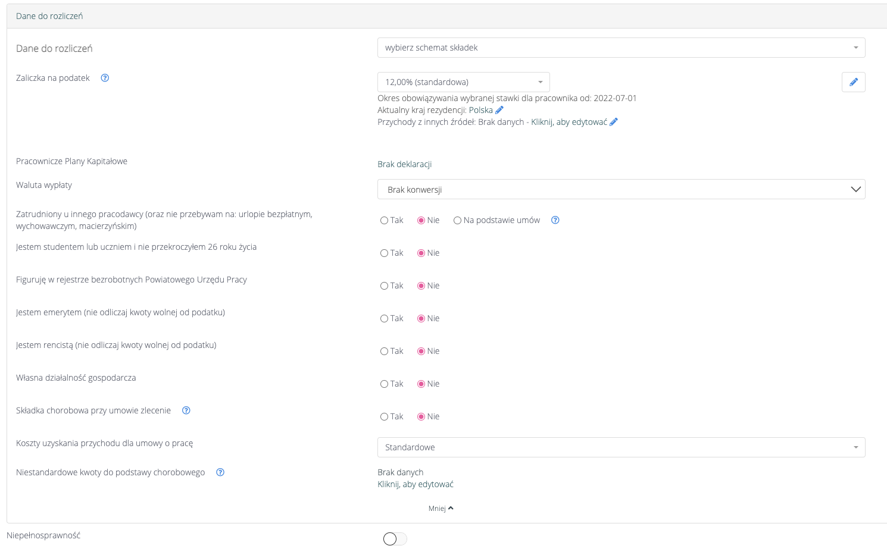
Task: Click the Brak deklaracji link
Action: pyautogui.click(x=405, y=164)
